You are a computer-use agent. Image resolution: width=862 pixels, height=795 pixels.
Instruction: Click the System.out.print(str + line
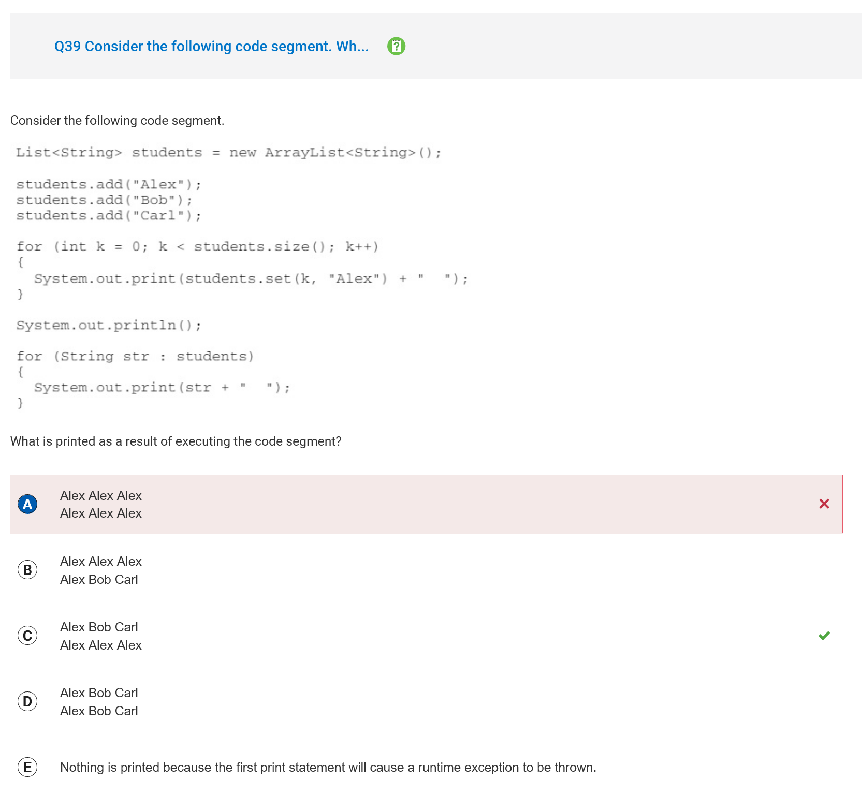pos(162,388)
